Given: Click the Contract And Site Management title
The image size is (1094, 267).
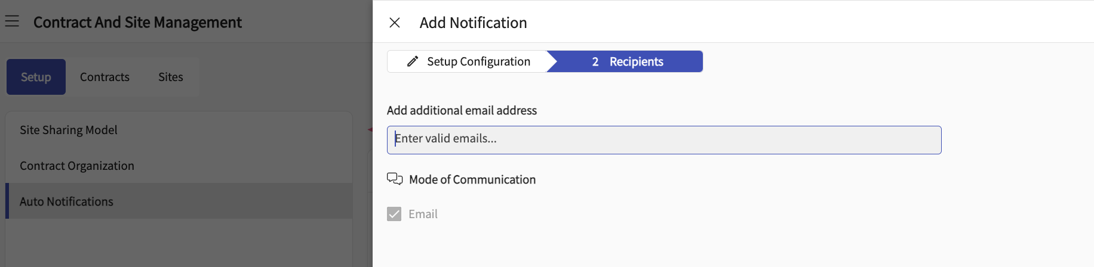Looking at the screenshot, I should coord(137,23).
